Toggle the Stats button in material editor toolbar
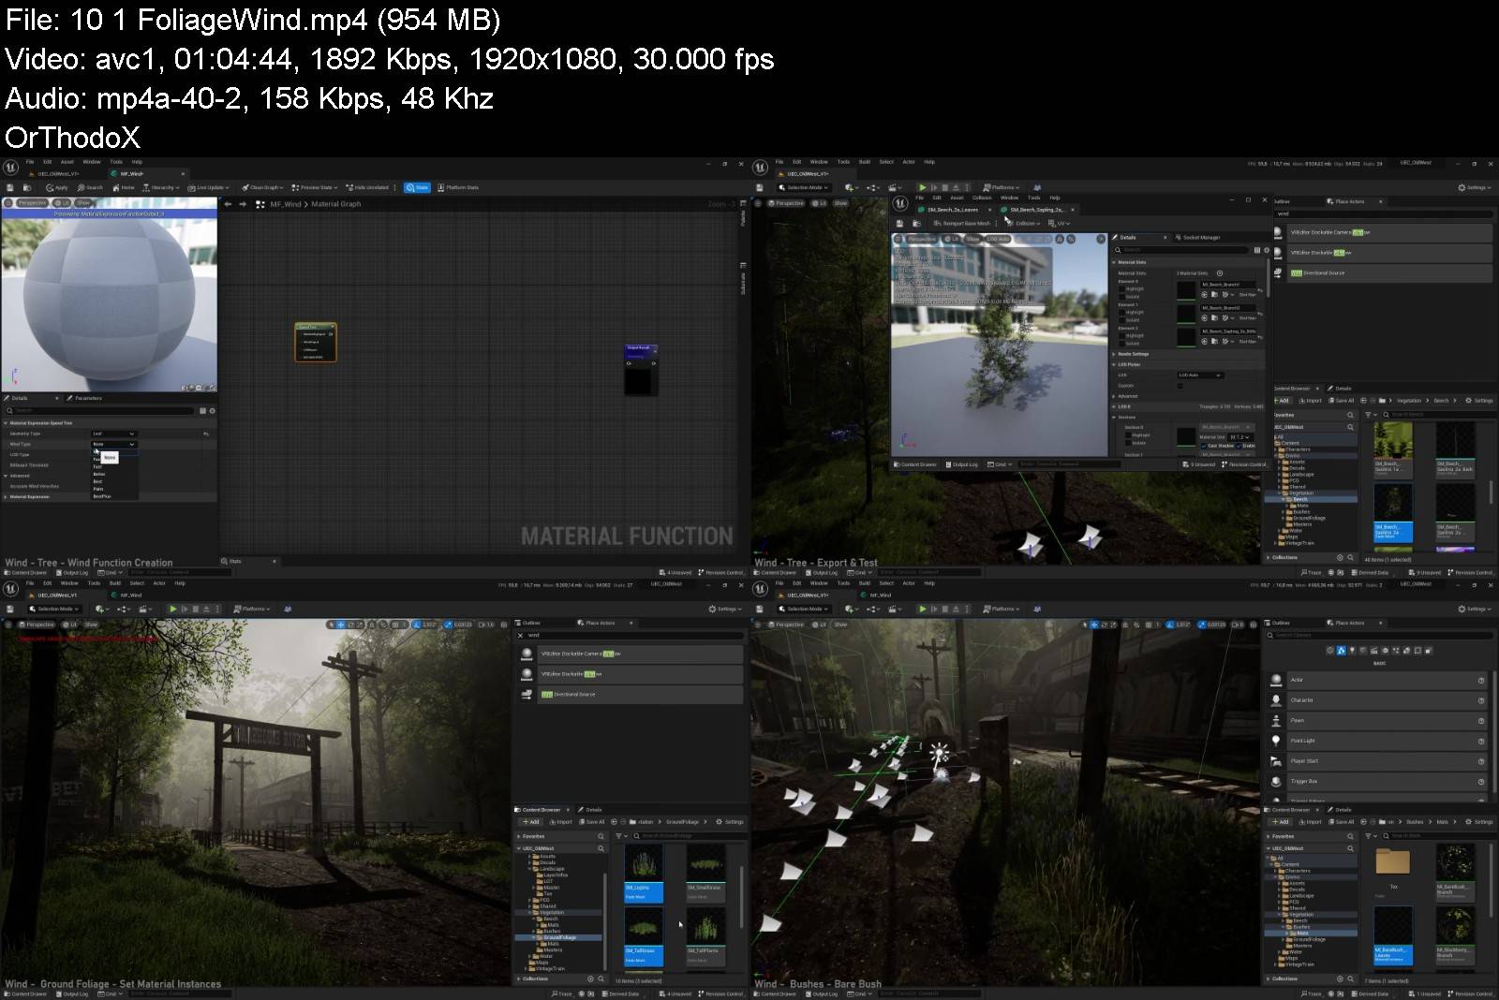Viewport: 1499px width, 1000px height. pyautogui.click(x=417, y=187)
